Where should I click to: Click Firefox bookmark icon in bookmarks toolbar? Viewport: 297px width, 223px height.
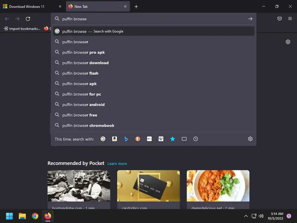click(46, 28)
